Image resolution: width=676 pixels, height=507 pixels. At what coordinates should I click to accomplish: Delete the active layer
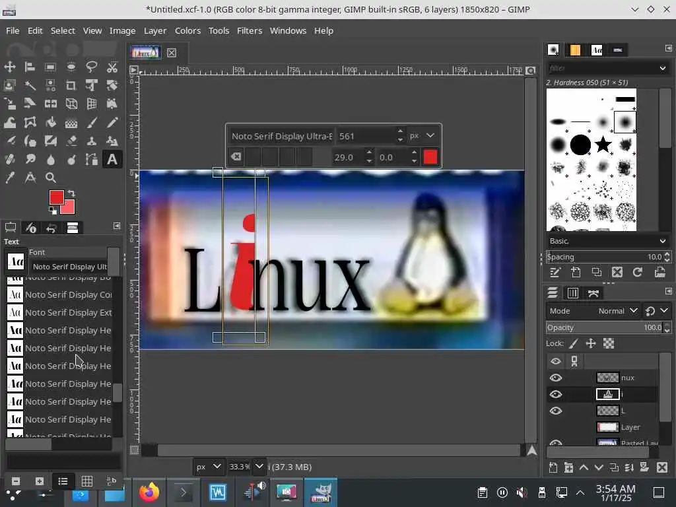(x=661, y=467)
